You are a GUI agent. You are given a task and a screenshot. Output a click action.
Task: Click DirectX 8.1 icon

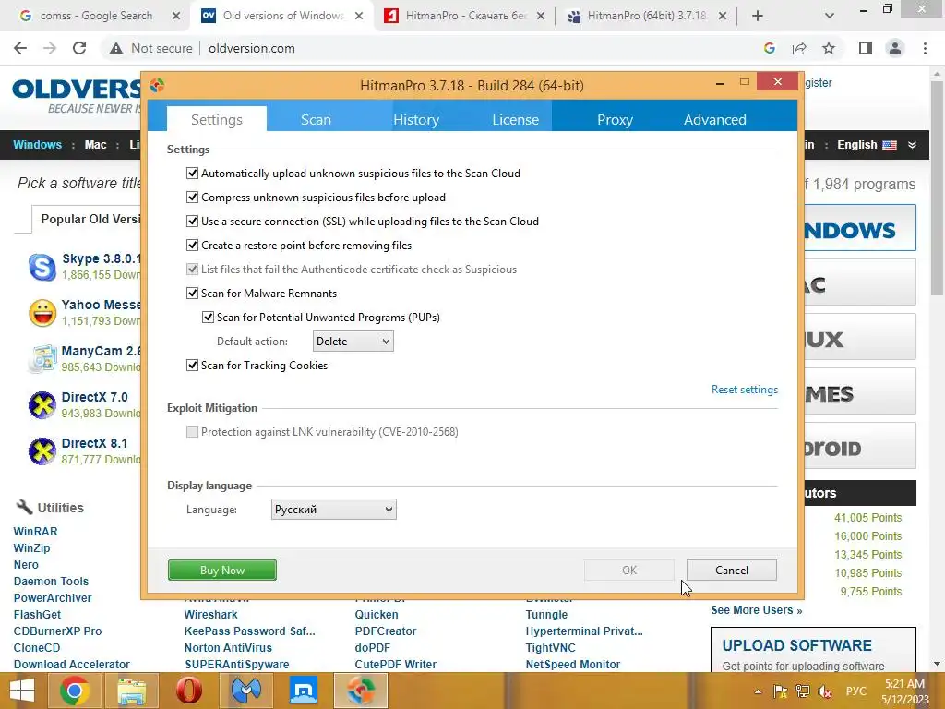42,451
